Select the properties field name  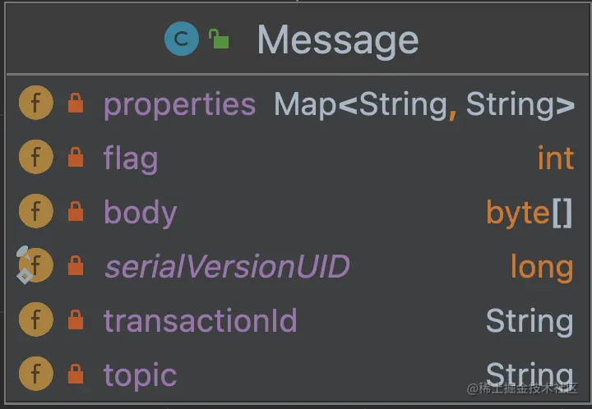coord(179,104)
